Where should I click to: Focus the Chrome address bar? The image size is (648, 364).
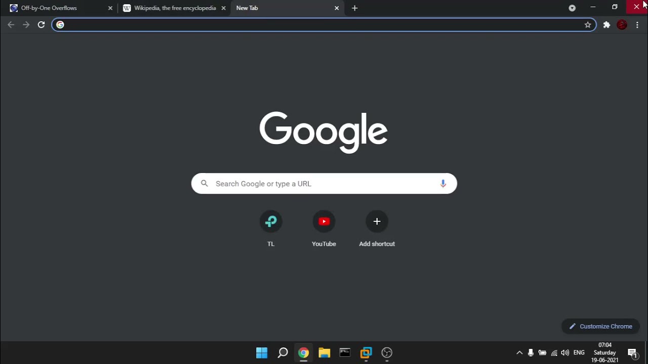324,25
